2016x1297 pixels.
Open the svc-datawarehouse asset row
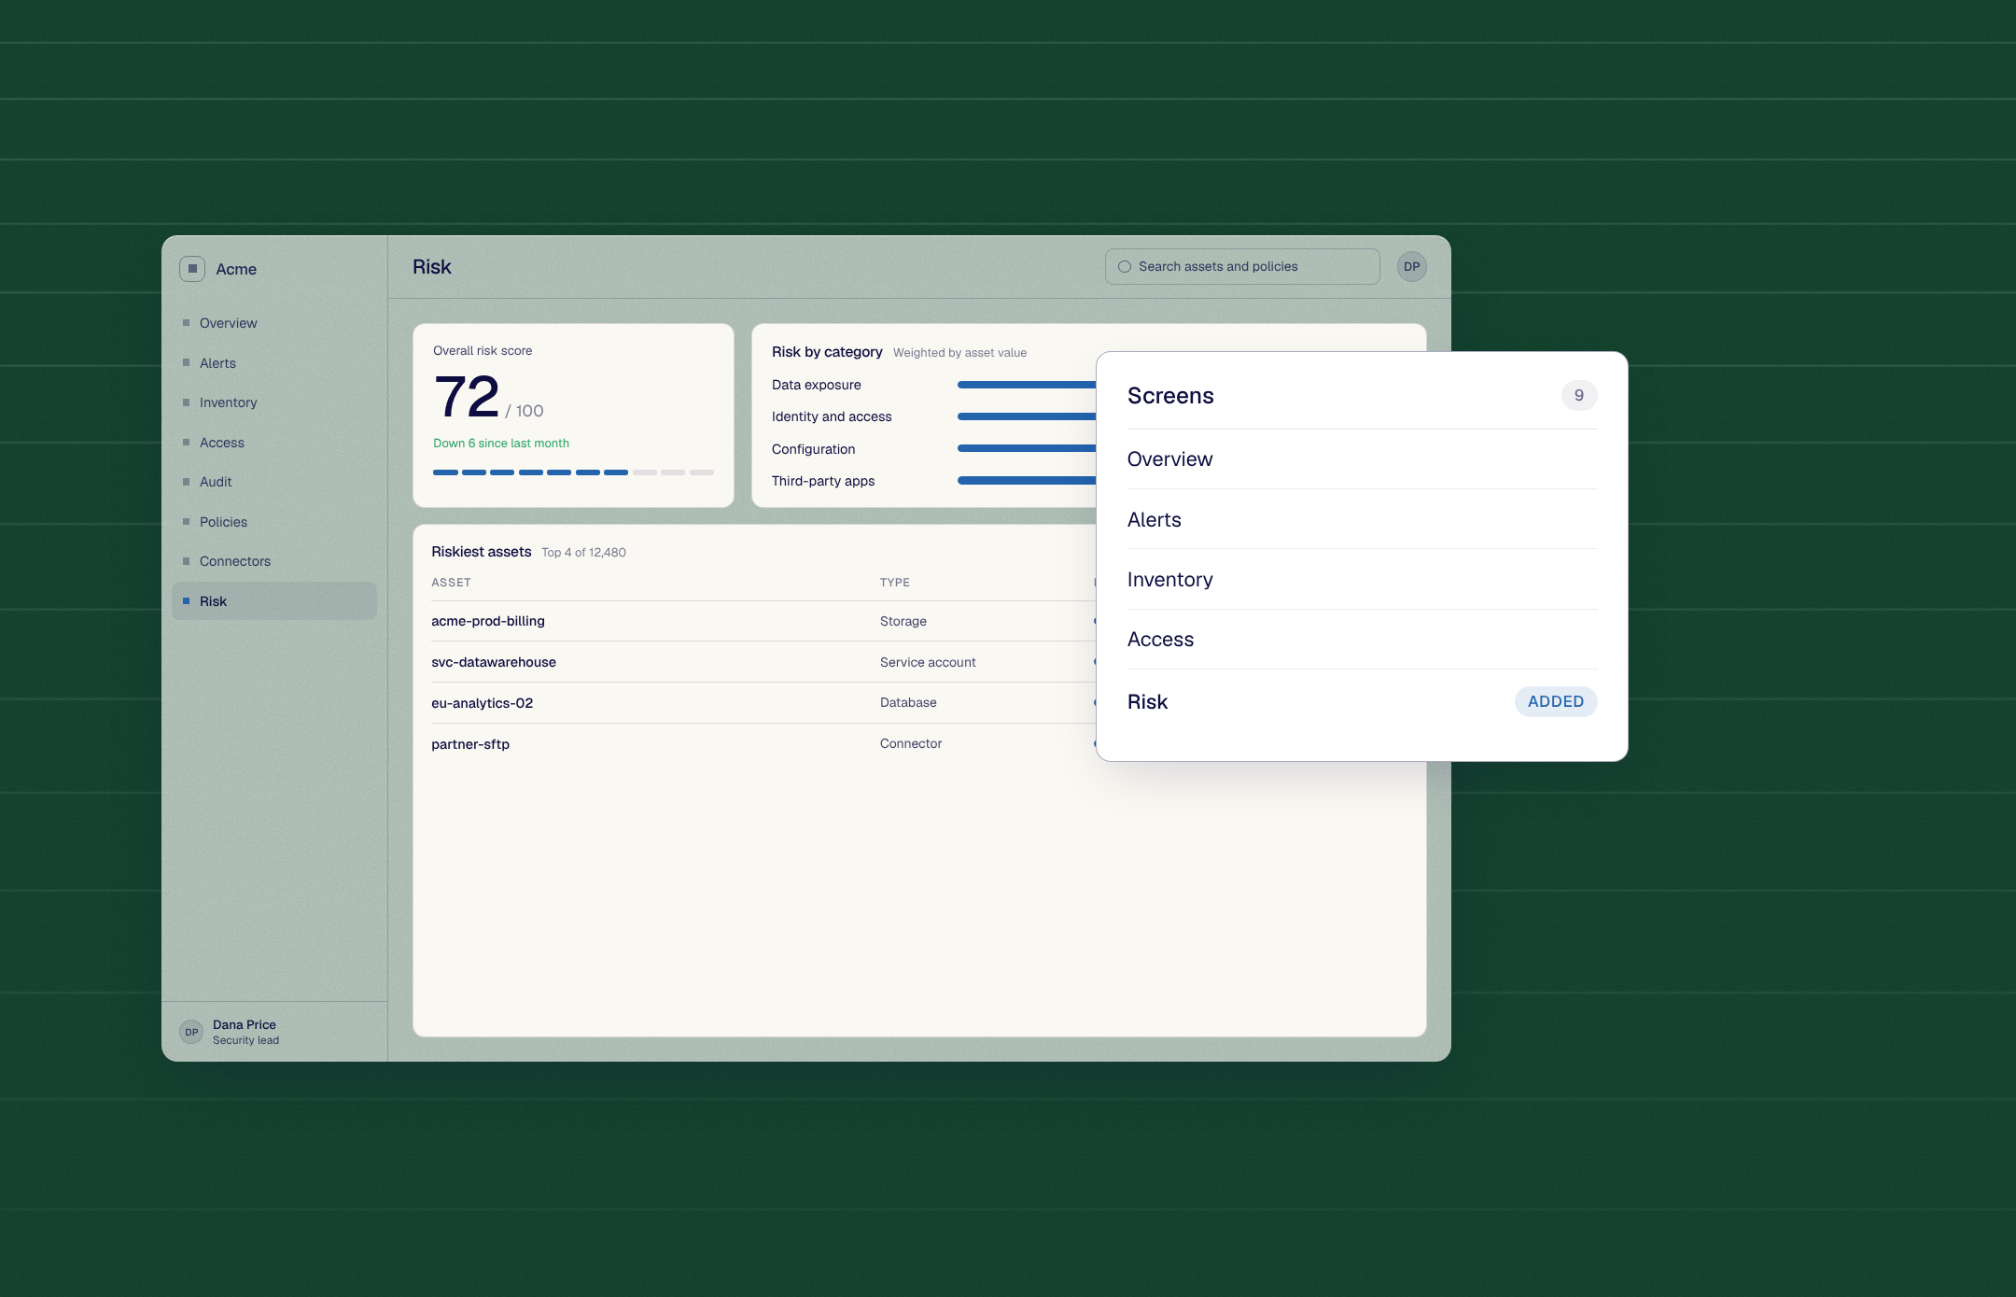click(763, 662)
